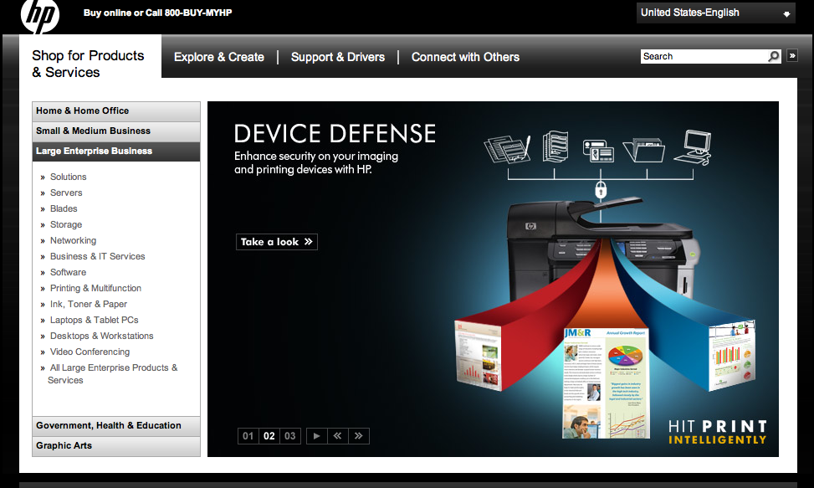This screenshot has width=814, height=488.
Task: Click the search magnifier icon
Action: 774,56
